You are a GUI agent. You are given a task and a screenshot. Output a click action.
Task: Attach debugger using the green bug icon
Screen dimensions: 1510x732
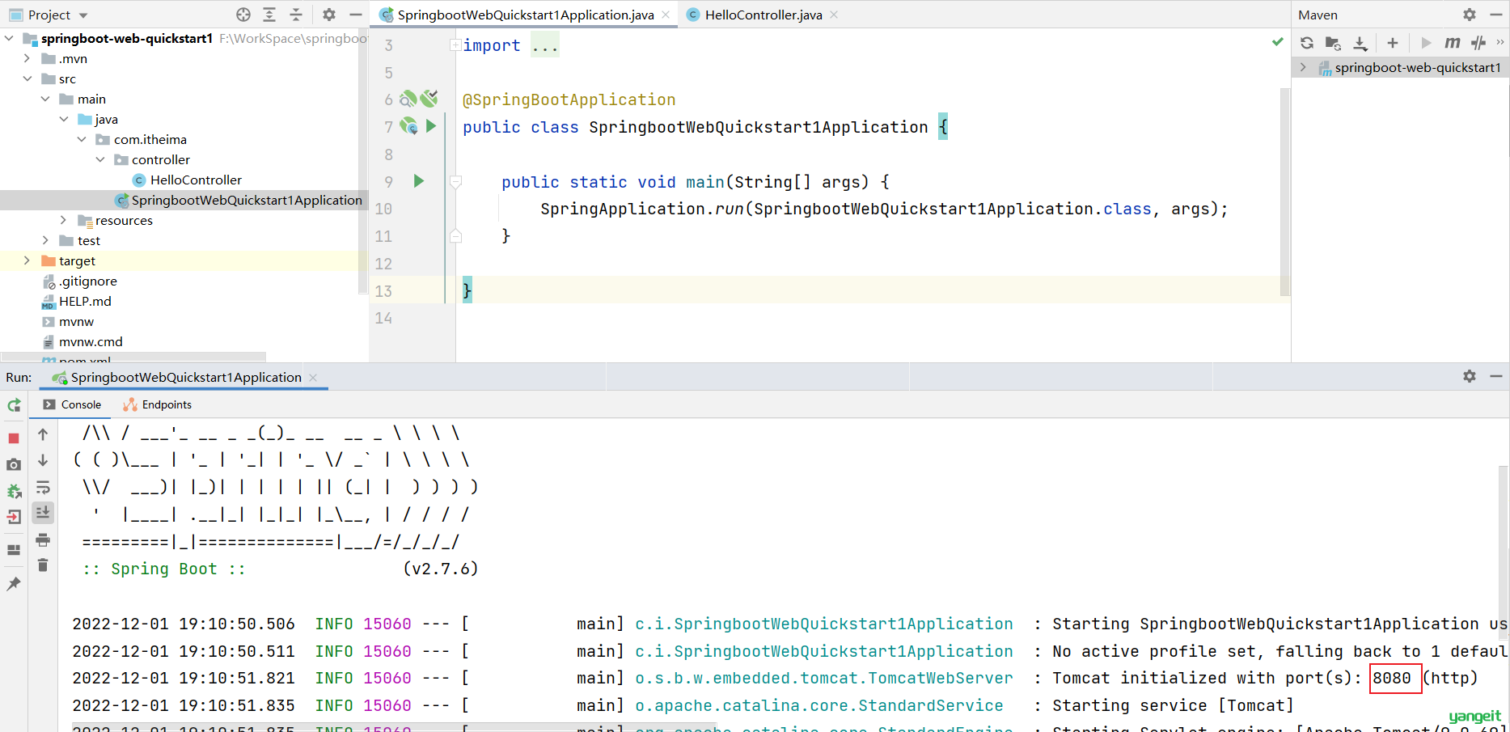(14, 491)
